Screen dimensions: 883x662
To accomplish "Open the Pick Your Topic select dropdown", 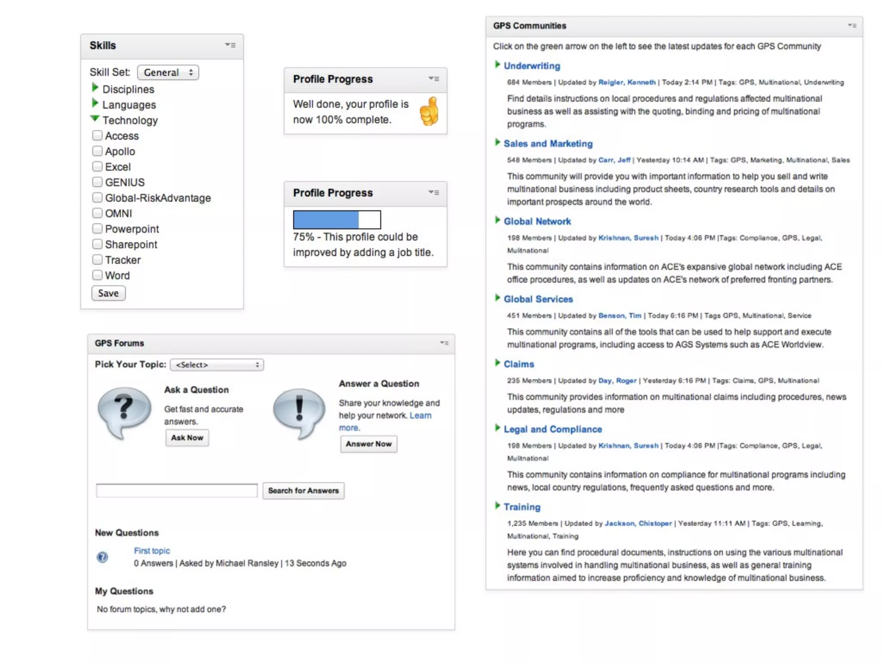I will (x=217, y=365).
